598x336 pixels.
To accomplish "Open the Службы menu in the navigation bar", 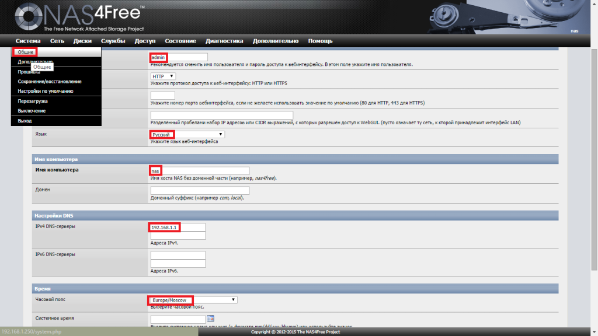I will (x=113, y=41).
